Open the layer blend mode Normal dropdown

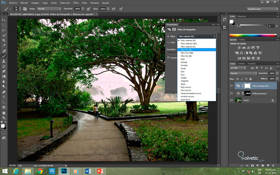[243, 73]
